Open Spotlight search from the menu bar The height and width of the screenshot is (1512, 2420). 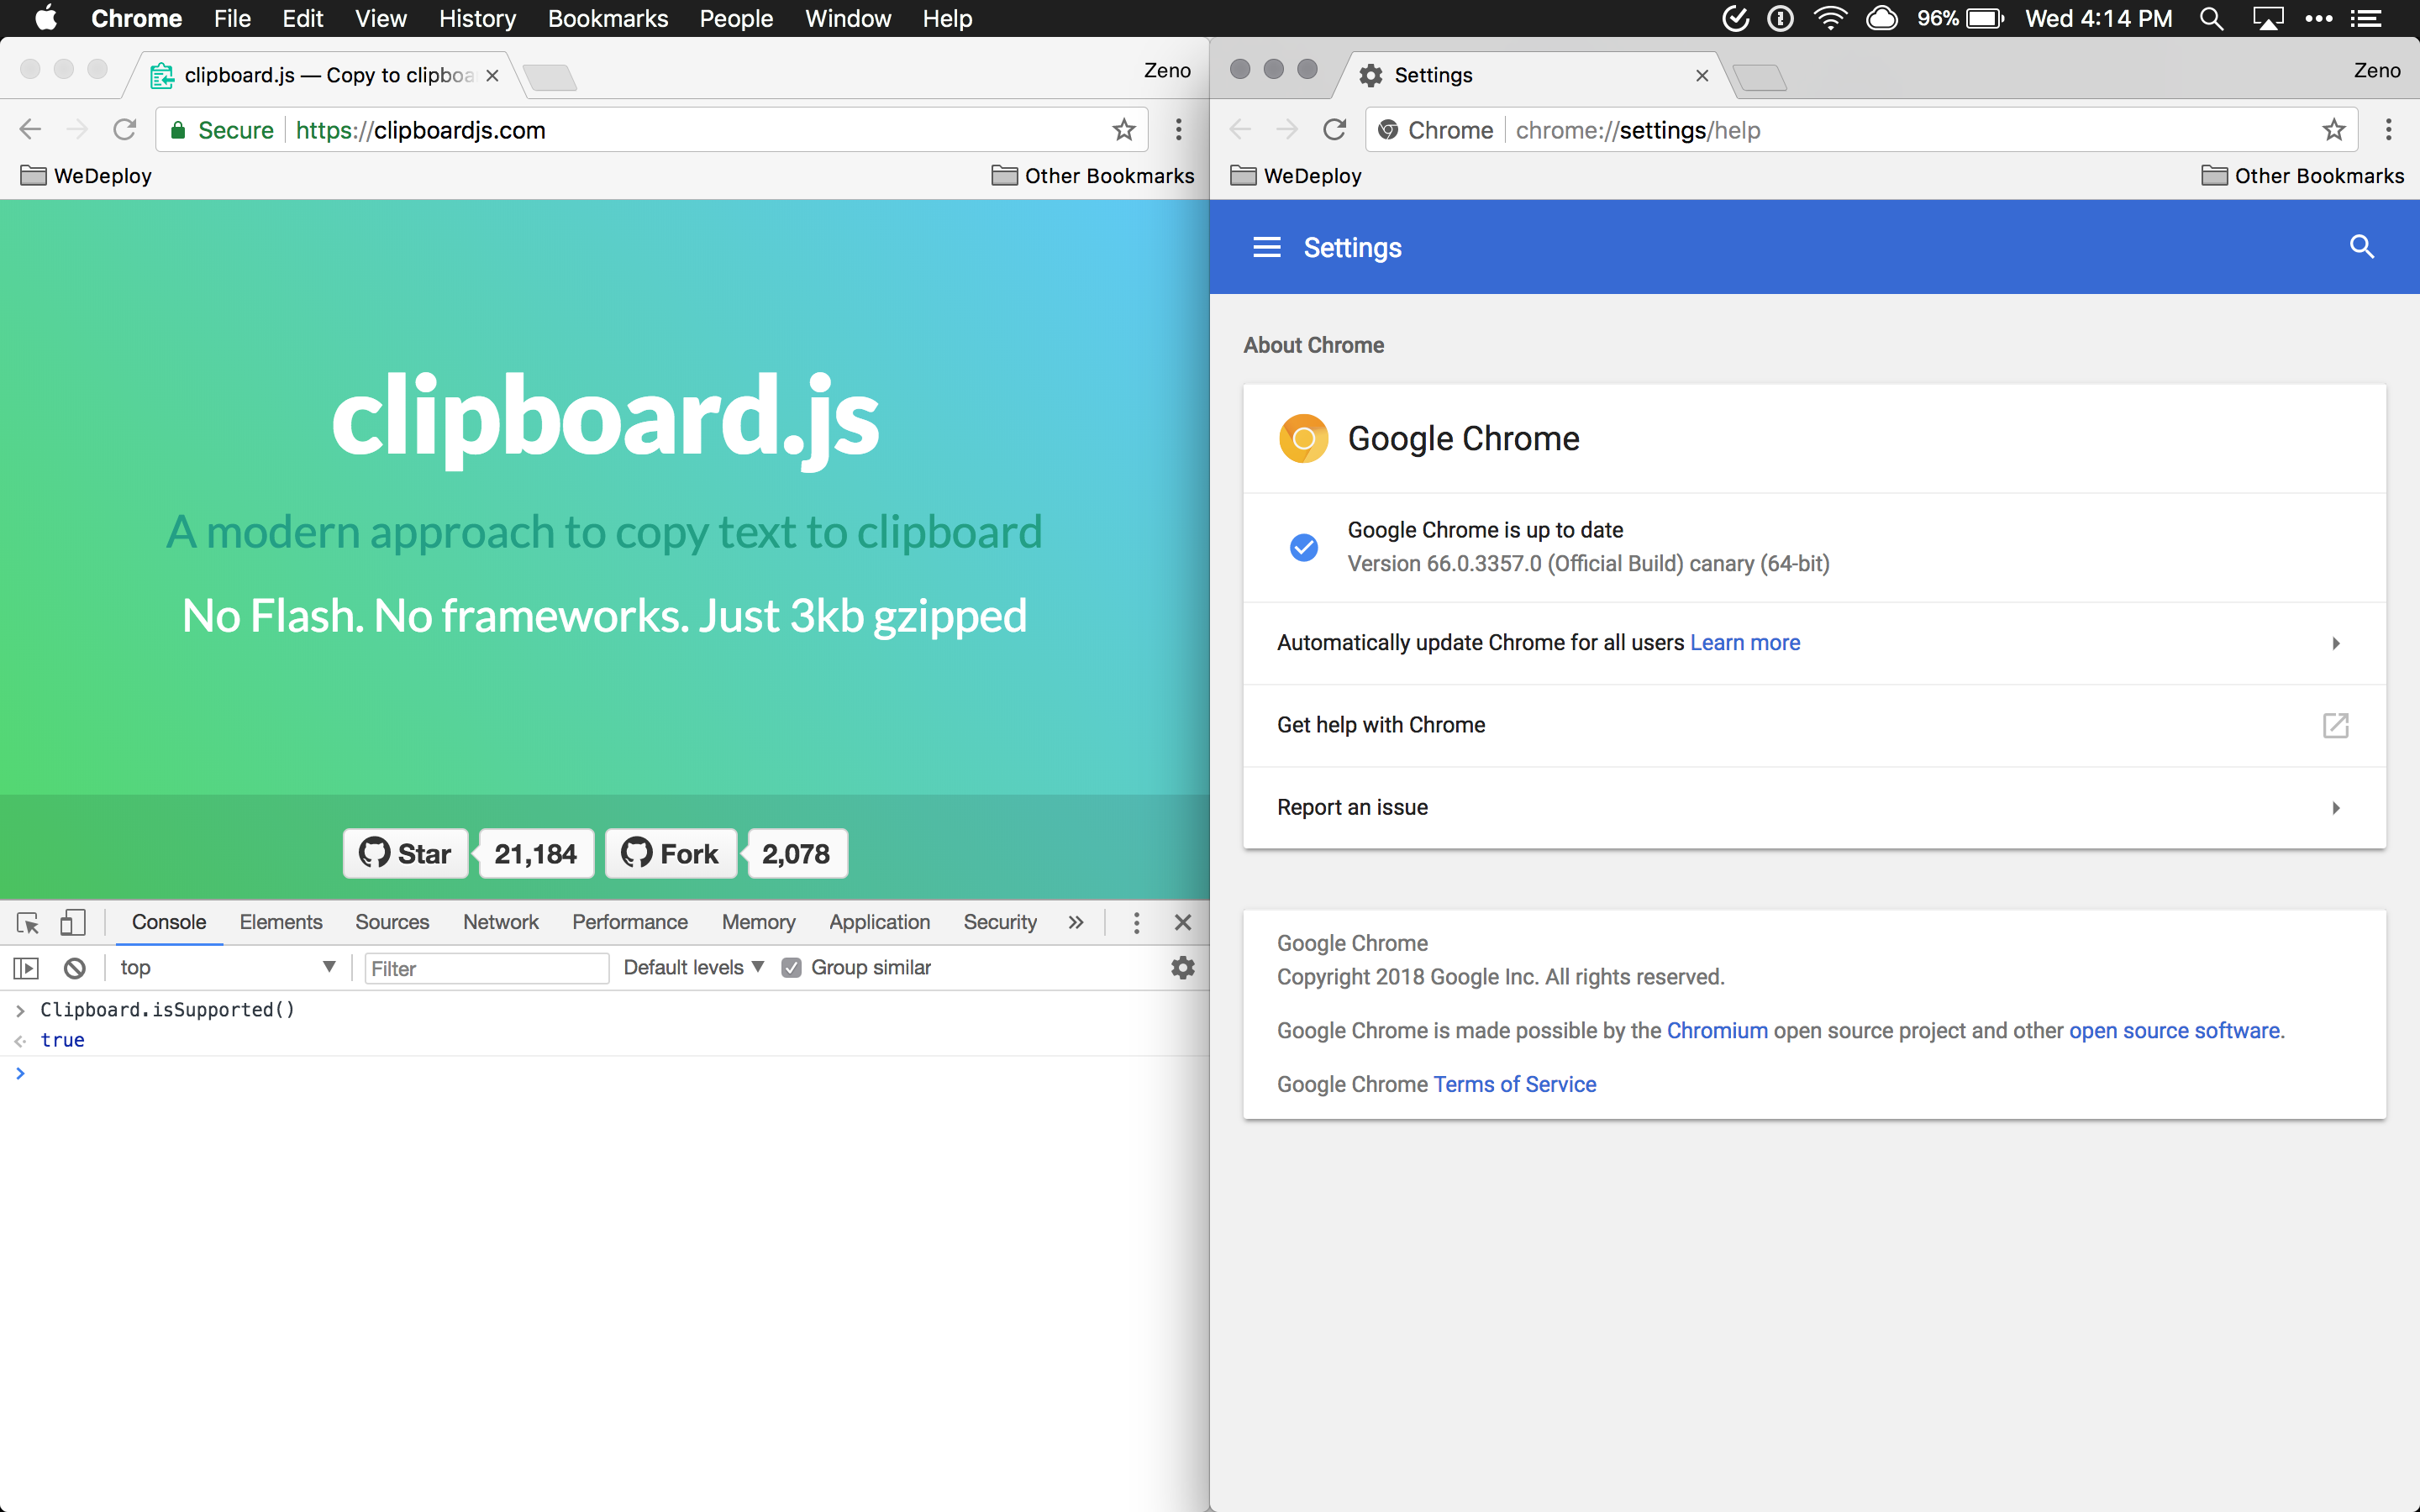(2212, 18)
